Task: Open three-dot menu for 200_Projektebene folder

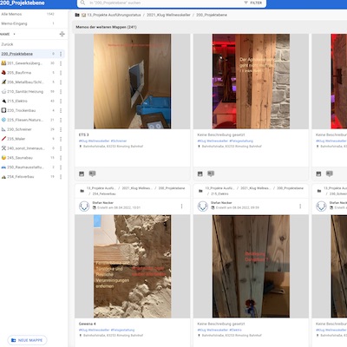Action: pos(61,54)
